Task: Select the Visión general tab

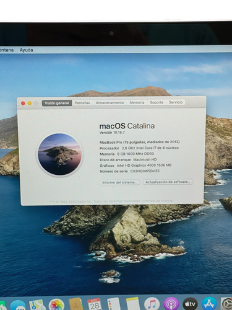Action: pos(57,103)
